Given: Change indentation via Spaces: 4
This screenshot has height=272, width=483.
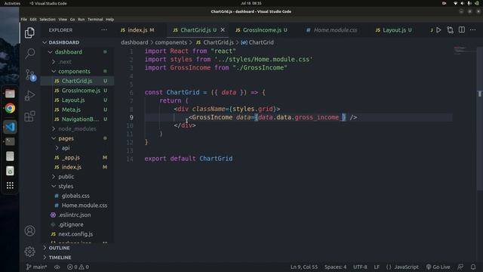Looking at the screenshot, I should pos(335,267).
